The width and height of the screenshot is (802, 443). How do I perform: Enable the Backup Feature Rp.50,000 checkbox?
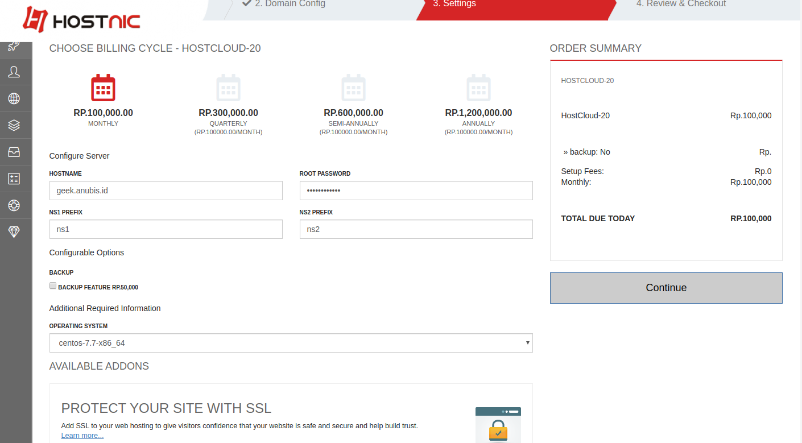point(53,286)
